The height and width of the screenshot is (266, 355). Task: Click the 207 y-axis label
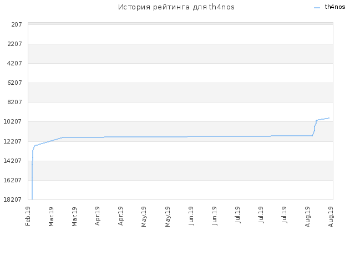coord(17,24)
